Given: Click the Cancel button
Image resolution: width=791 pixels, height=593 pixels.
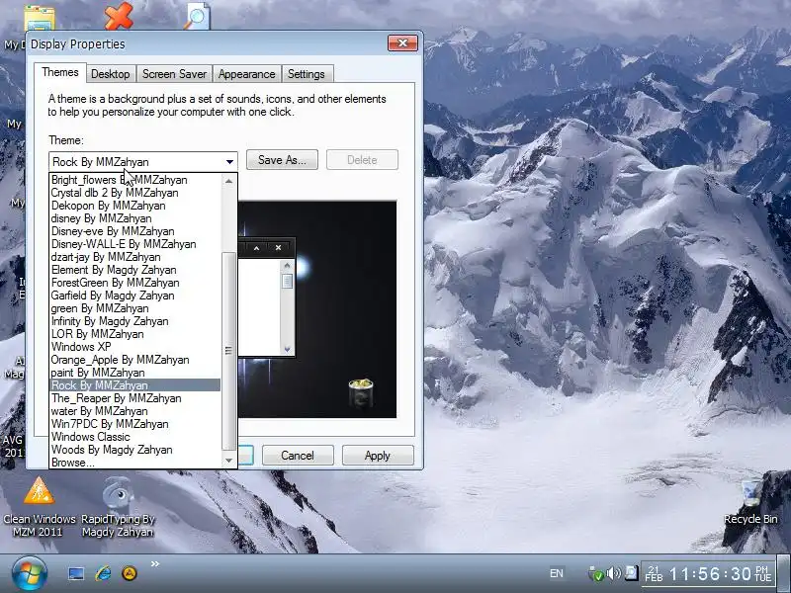Looking at the screenshot, I should tap(298, 456).
